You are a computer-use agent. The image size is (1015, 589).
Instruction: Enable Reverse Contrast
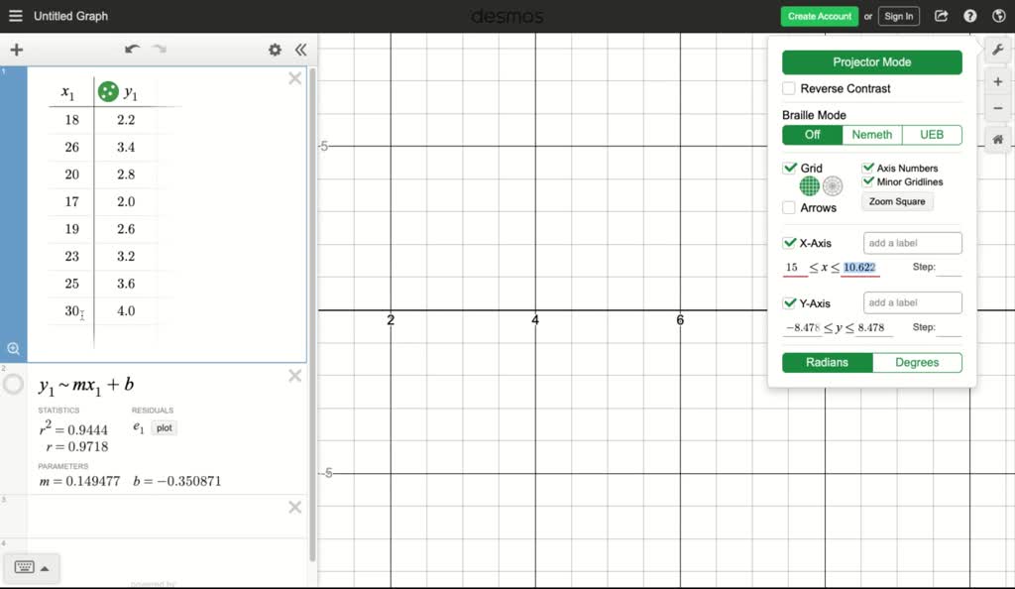pos(788,88)
